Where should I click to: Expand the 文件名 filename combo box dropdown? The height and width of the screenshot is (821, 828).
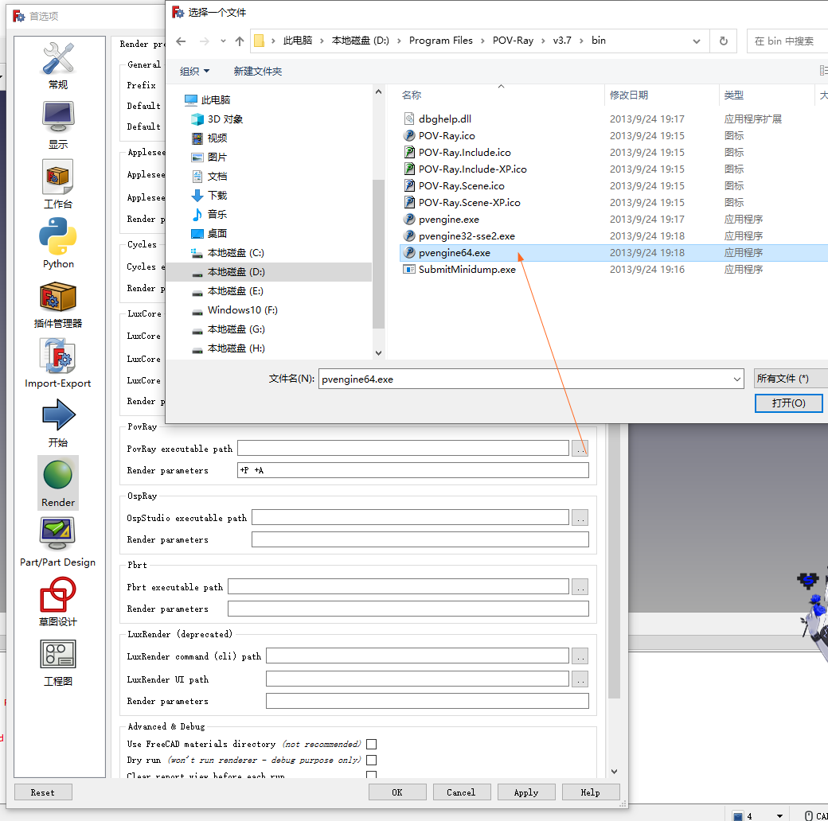pos(737,379)
